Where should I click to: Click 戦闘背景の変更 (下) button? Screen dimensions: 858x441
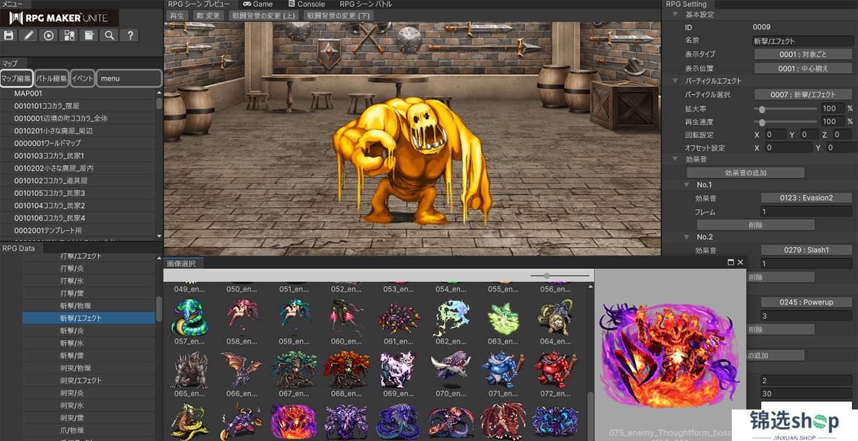[338, 16]
